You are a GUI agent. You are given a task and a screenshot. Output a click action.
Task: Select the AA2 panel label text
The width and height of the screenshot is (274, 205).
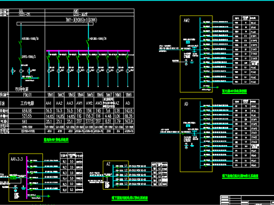59,103
